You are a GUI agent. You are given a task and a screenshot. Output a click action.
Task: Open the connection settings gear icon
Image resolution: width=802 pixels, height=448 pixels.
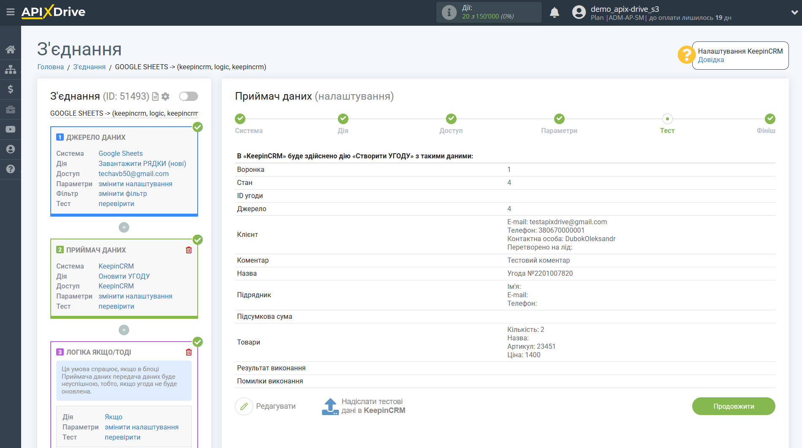click(166, 97)
